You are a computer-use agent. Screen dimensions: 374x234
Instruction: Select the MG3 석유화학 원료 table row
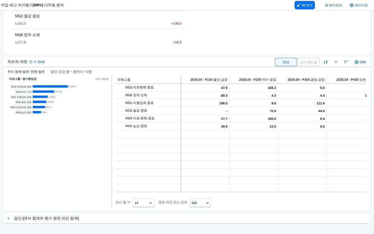(241, 88)
